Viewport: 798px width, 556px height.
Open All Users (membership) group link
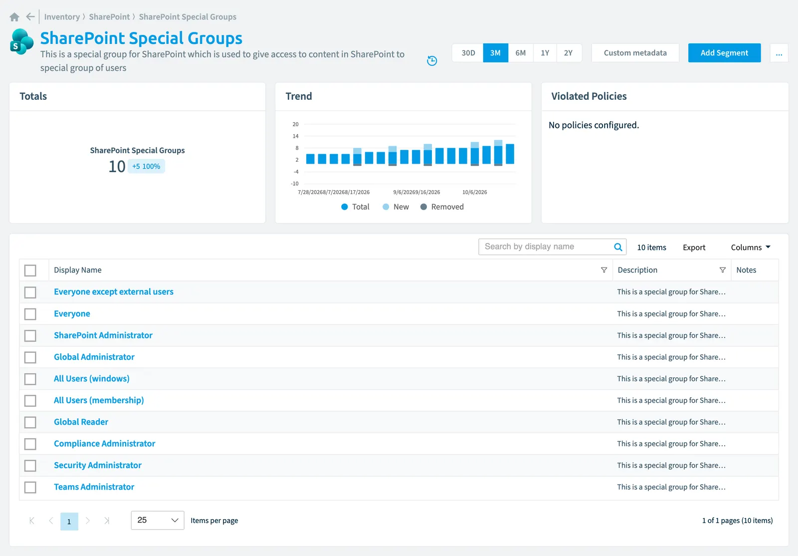click(x=99, y=400)
